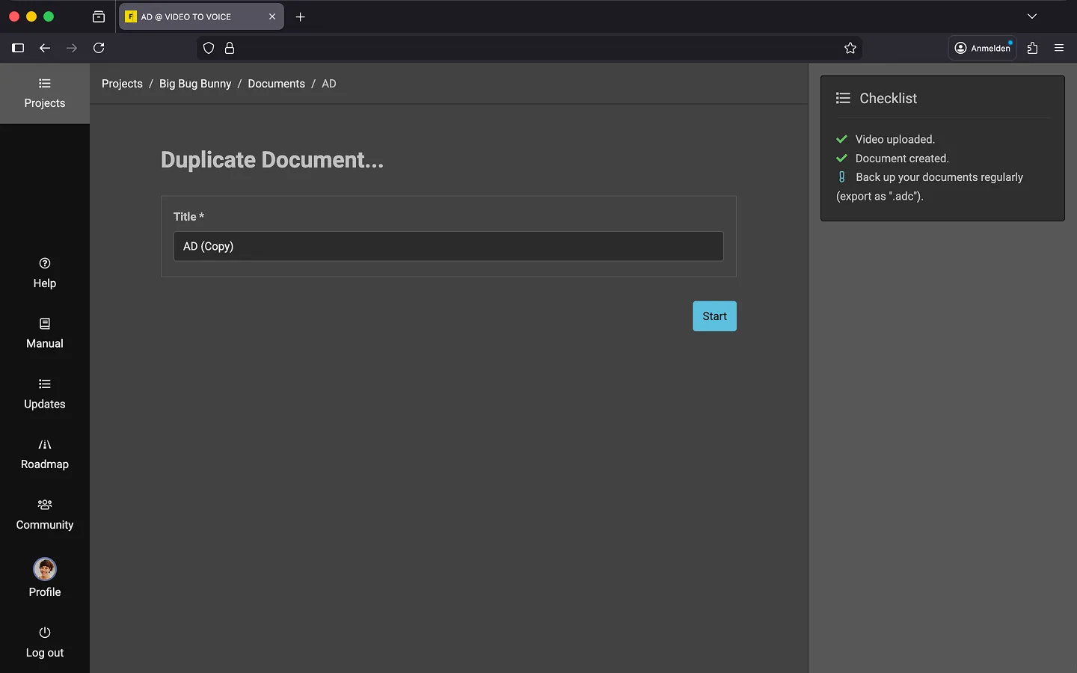Open Documents breadcrumb link

276,84
